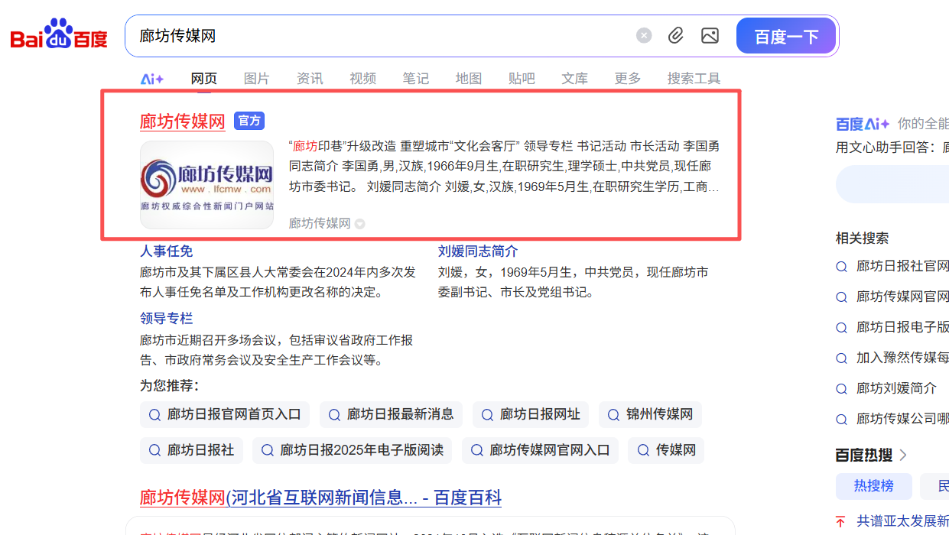Open image search via the camera icon

click(710, 35)
